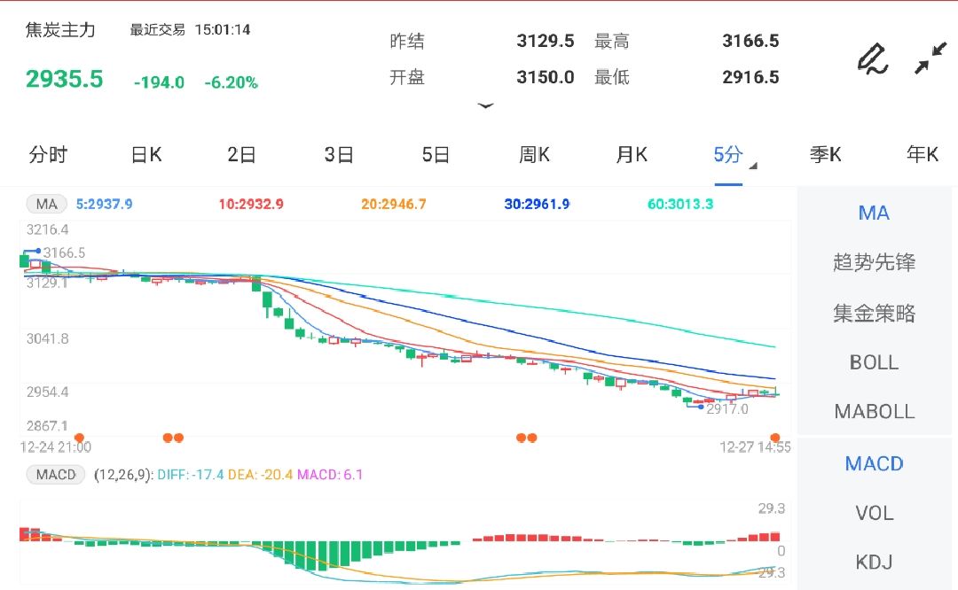This screenshot has width=958, height=590.
Task: Switch to the 分时 tab
Action: [x=48, y=154]
